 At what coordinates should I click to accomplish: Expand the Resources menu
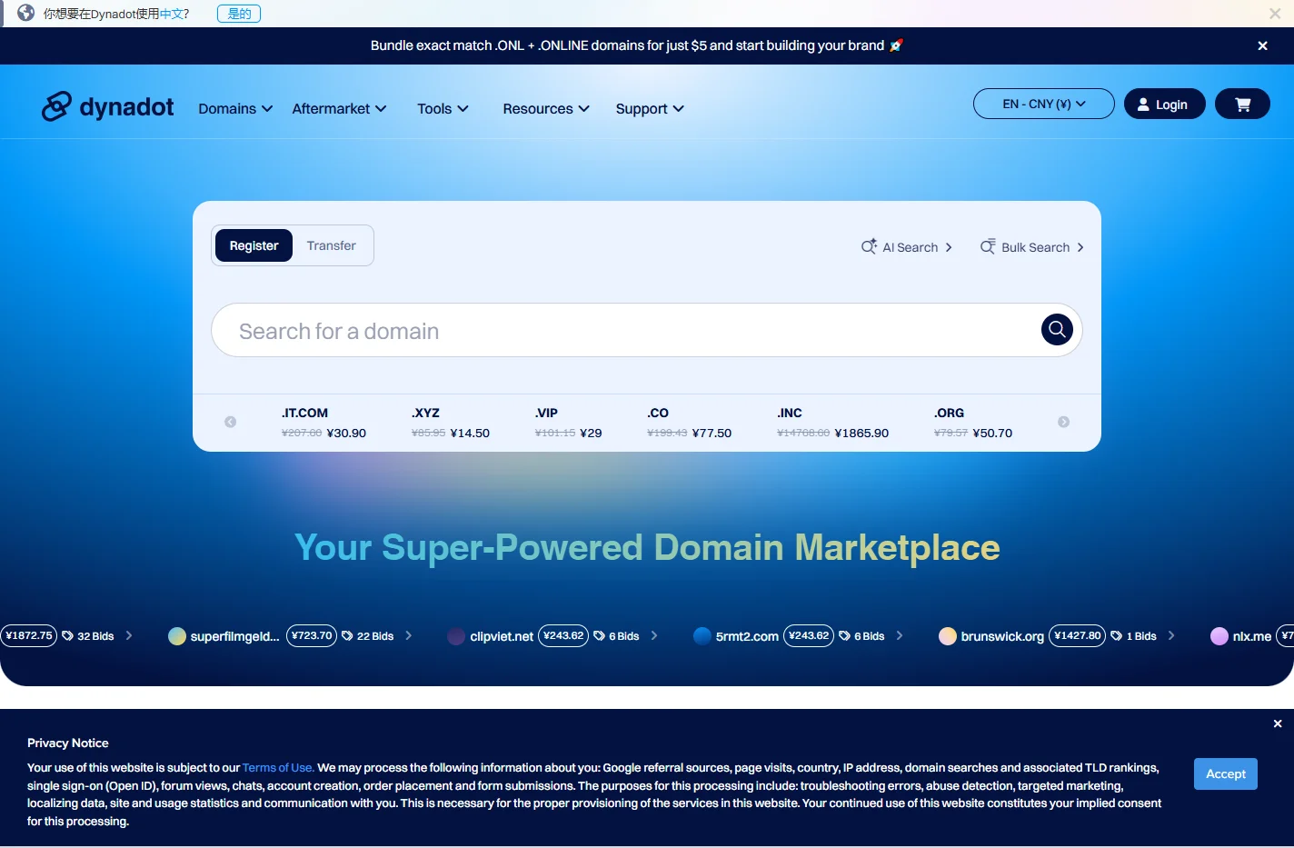pos(546,108)
